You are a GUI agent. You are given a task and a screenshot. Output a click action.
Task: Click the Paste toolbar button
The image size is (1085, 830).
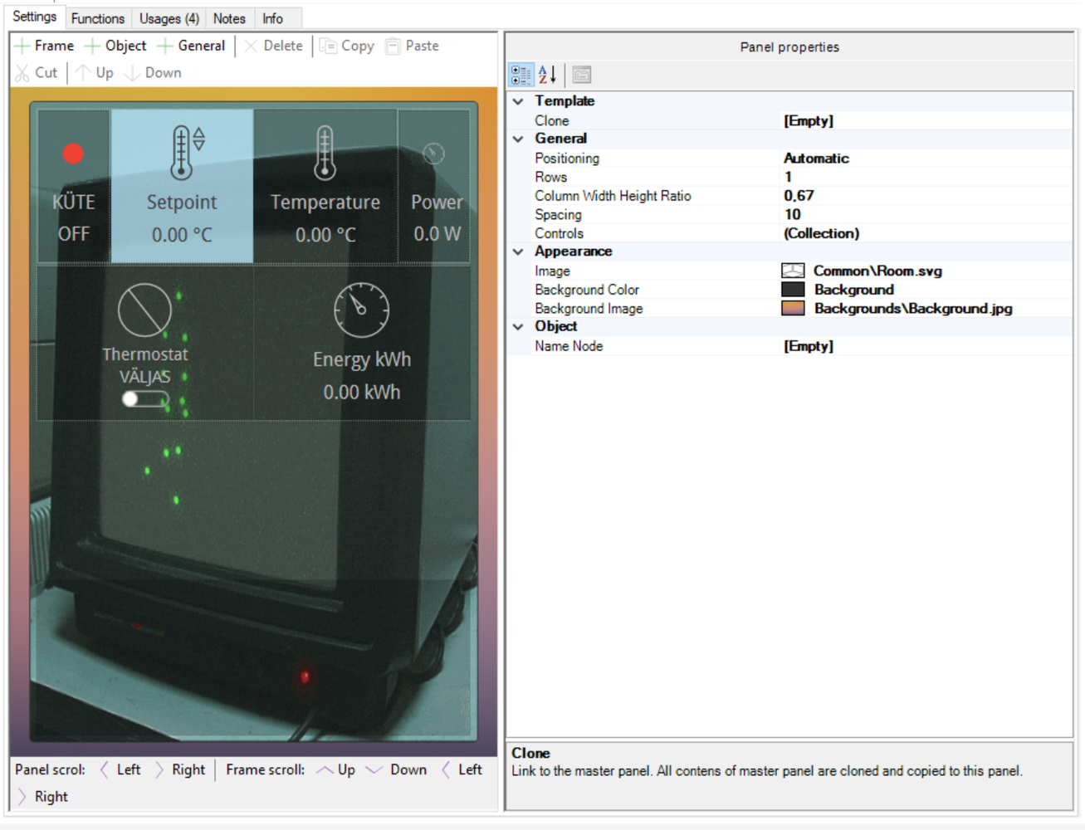click(x=413, y=46)
